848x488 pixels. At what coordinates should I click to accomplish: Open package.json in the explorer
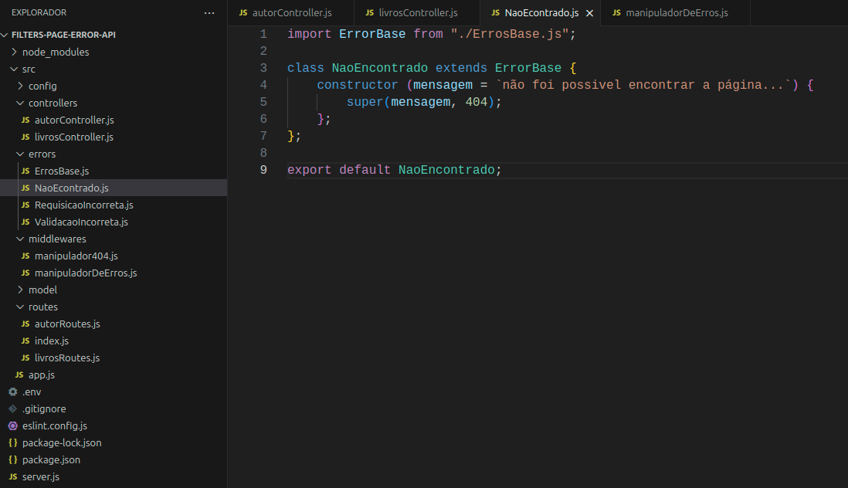click(x=51, y=459)
